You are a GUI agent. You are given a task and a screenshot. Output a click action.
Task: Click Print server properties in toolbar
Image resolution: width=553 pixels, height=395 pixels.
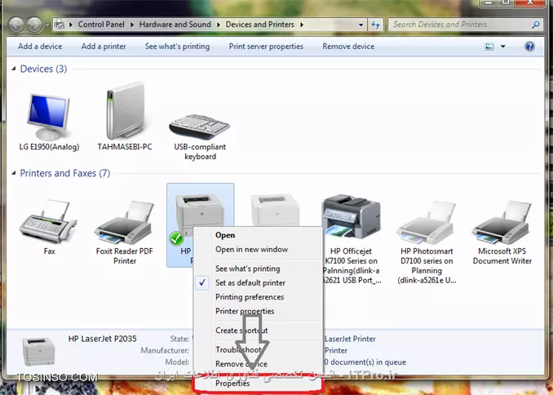point(266,47)
